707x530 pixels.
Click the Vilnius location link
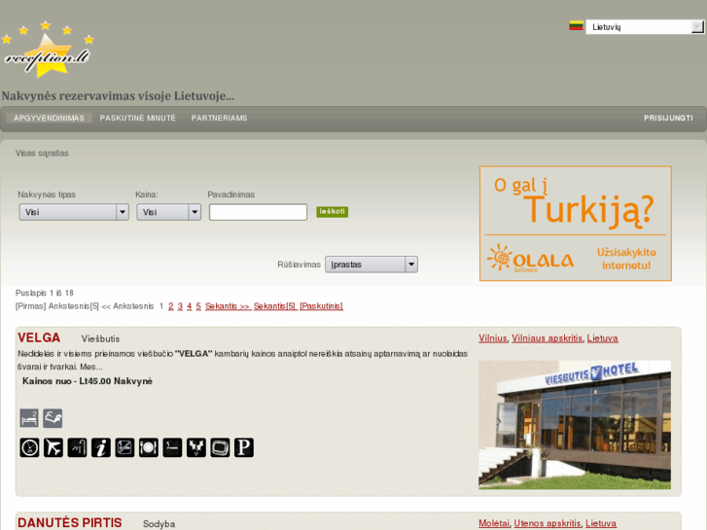pos(493,338)
